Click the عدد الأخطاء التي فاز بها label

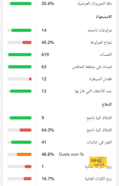93,91
